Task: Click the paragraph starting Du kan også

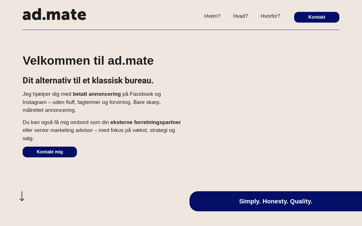Action: pos(99,130)
